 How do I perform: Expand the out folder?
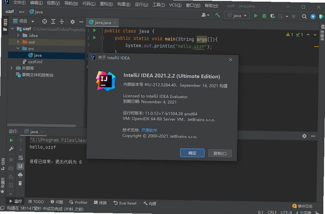pyautogui.click(x=18, y=42)
